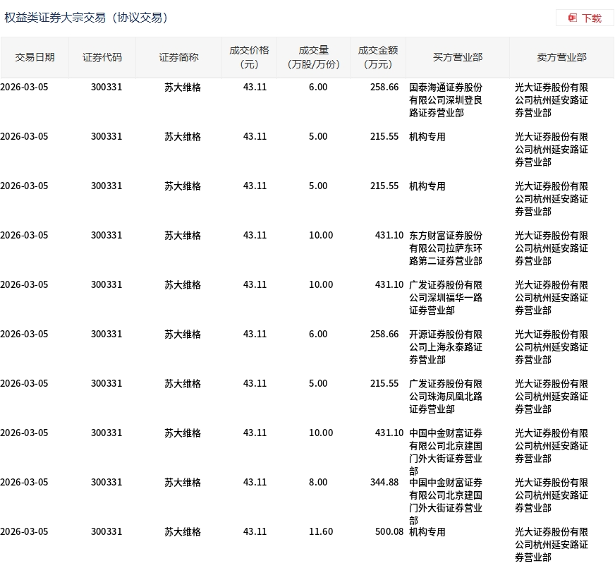Click amount 431.10 in the 广发深圳福华一路 row
The height and width of the screenshot is (573, 615).
coord(389,284)
